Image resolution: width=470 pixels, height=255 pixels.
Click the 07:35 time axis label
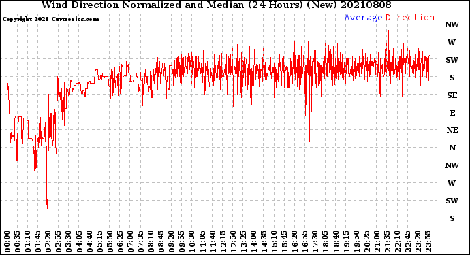140,241
